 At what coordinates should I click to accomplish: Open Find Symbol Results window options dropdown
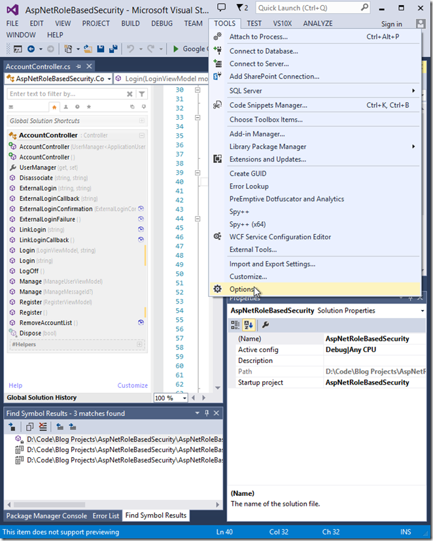[197, 413]
